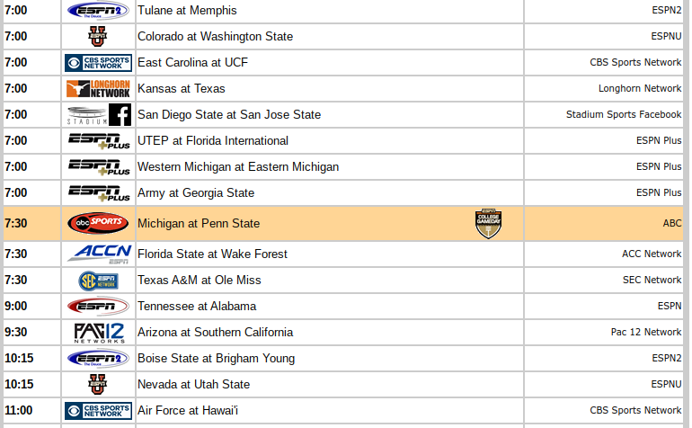Click the Pac-12 Networks logo

click(98, 332)
